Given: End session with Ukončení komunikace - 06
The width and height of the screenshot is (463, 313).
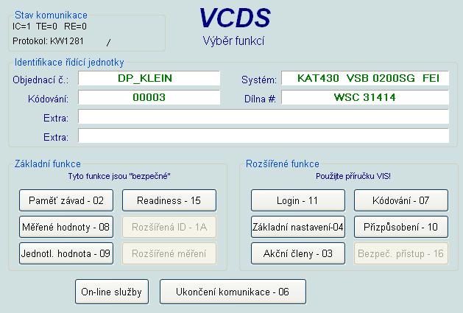Looking at the screenshot, I should (x=233, y=292).
